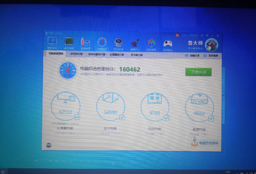Uncheck the disk performance checkbox

pos(211,119)
